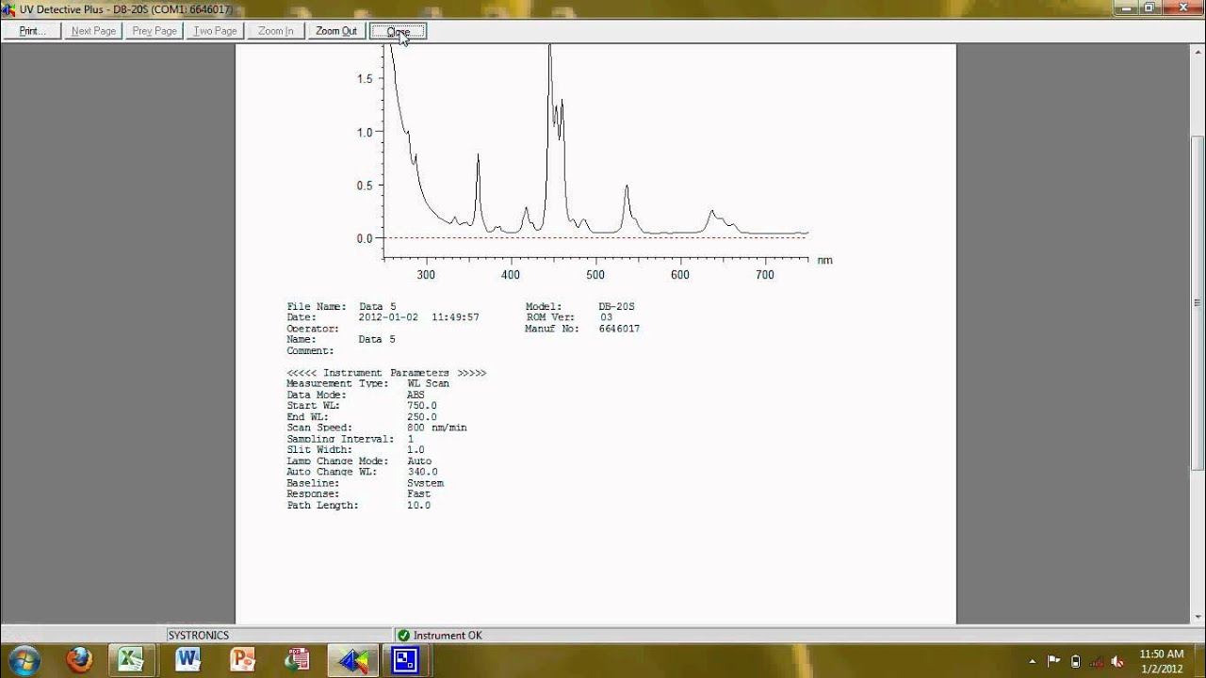Click the Scan Speed 800 nm/min value

pyautogui.click(x=437, y=428)
